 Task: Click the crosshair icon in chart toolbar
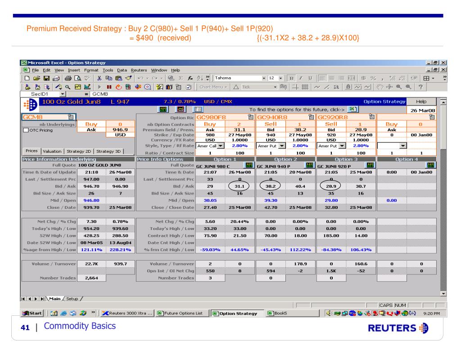295,87
